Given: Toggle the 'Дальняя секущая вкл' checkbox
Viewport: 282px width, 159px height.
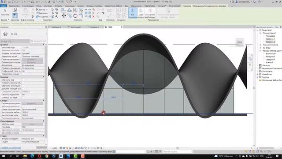Looking at the screenshot, I should [x=23, y=89].
